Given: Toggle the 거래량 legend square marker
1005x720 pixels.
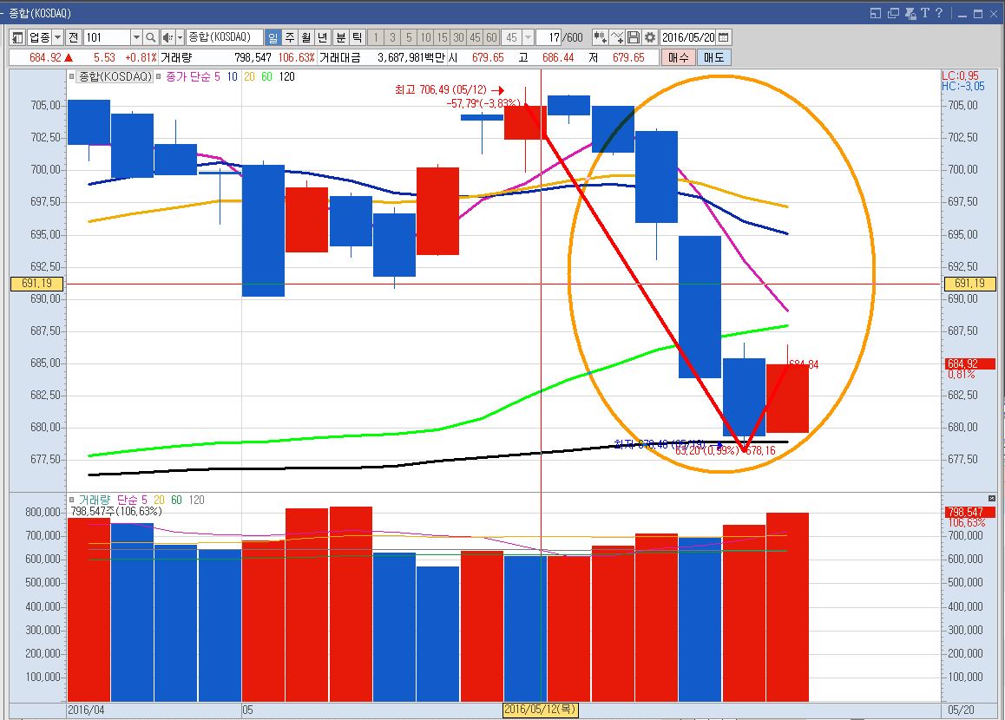Looking at the screenshot, I should click(x=71, y=500).
